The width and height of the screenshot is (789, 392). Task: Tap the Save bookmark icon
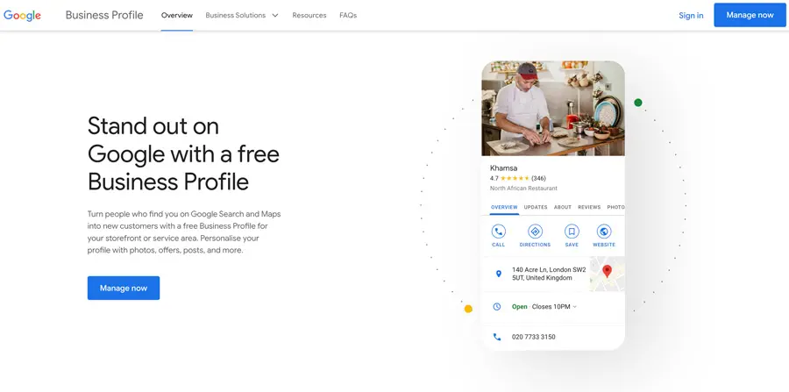572,232
